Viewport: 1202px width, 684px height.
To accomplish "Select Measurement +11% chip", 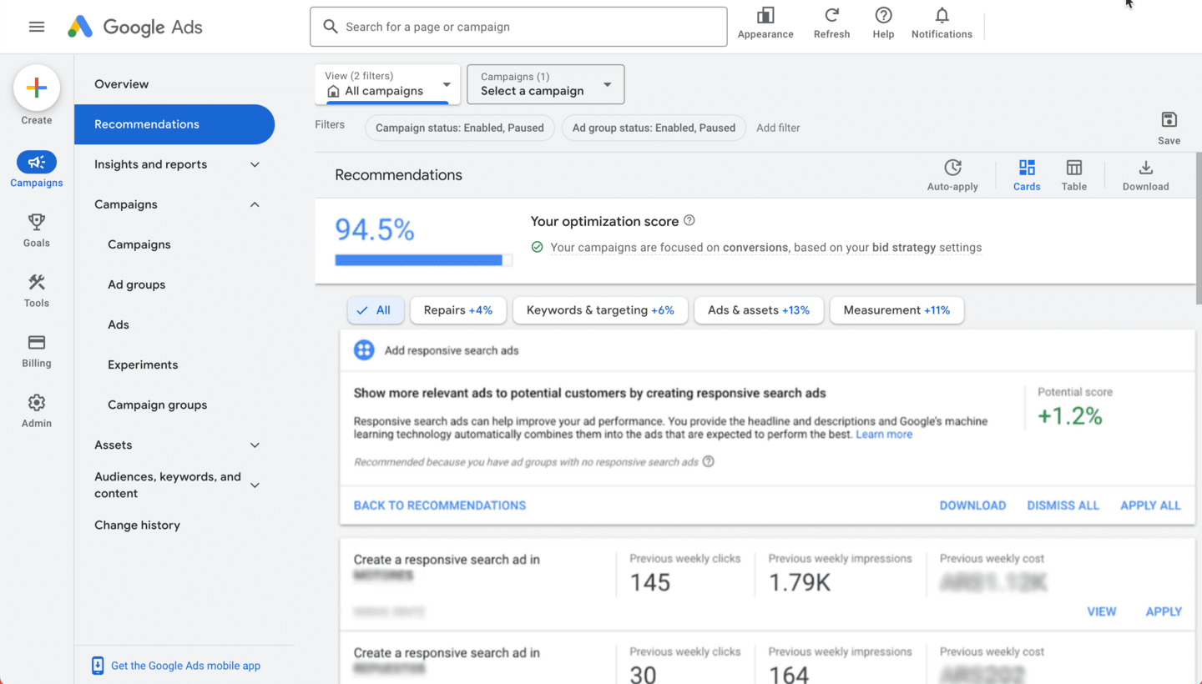I will click(x=896, y=310).
